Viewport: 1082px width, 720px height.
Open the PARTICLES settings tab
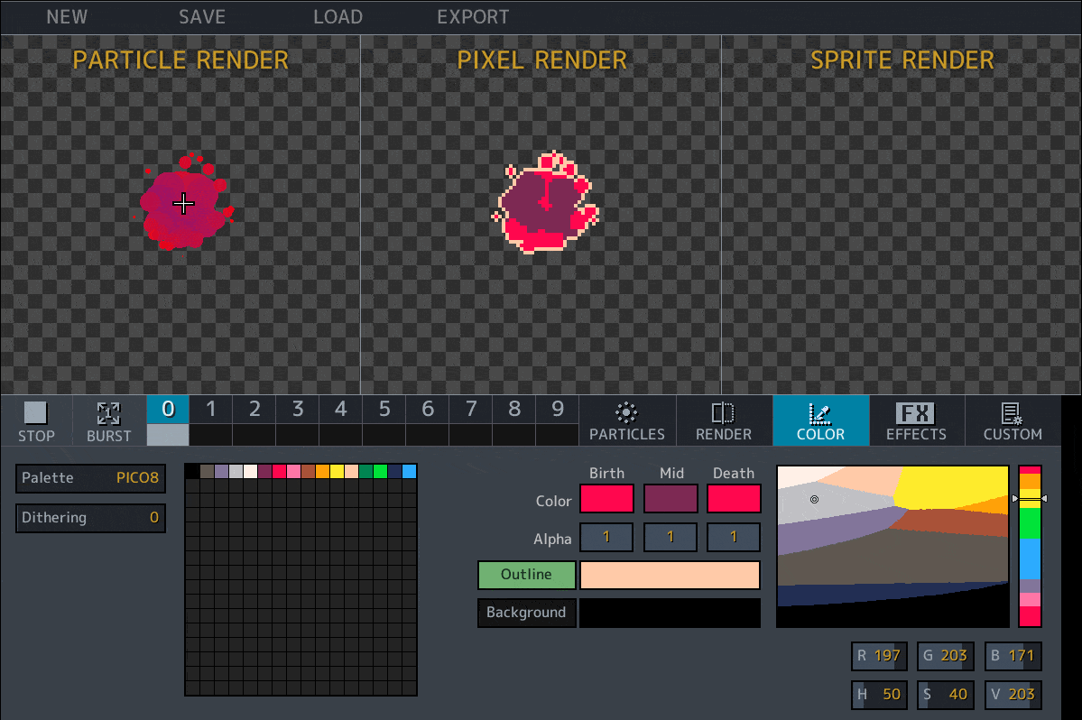coord(626,420)
